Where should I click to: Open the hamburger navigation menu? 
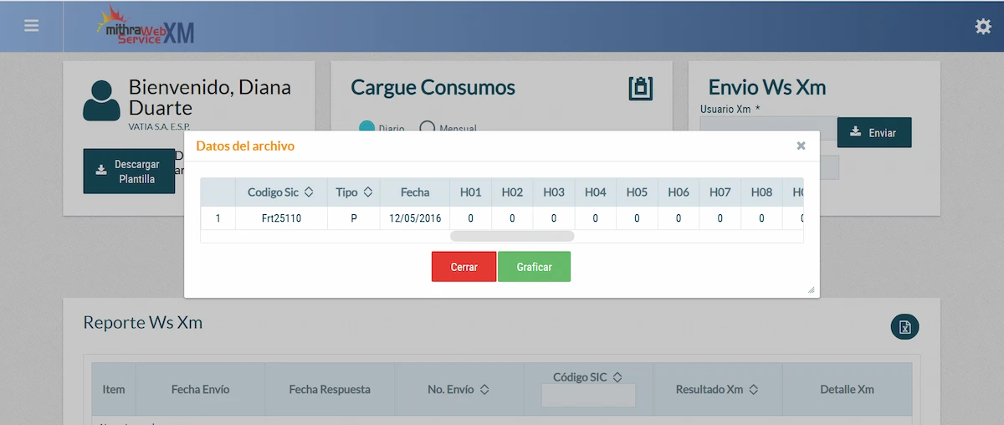(32, 26)
